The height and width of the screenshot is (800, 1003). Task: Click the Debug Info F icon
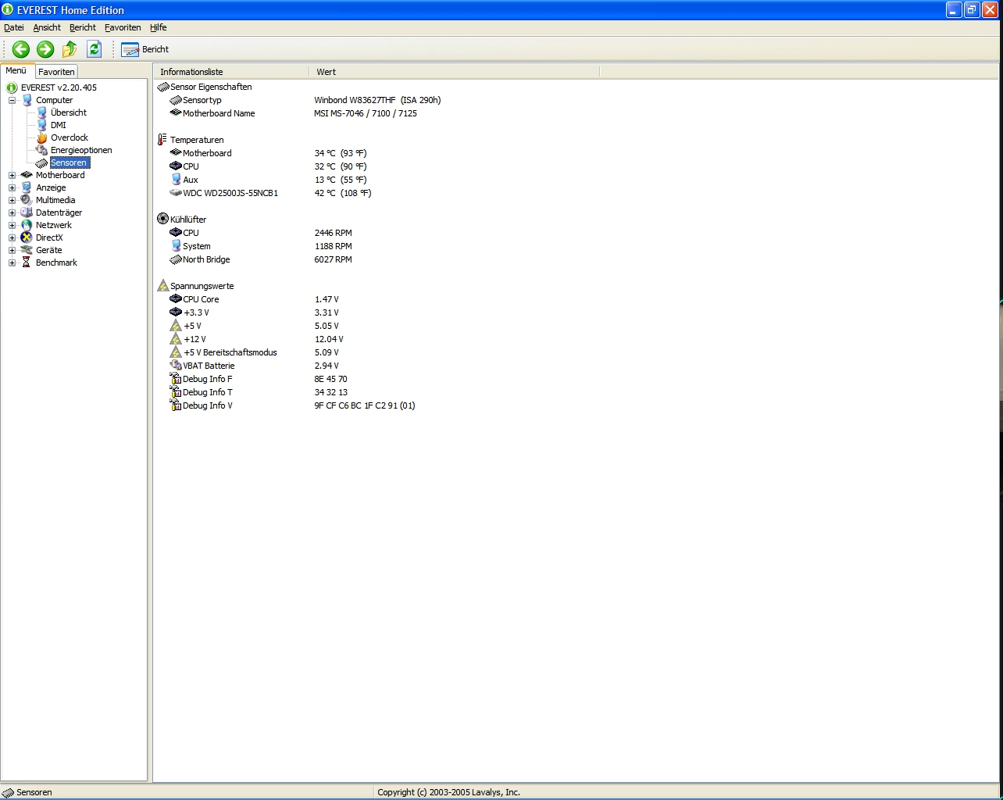click(176, 379)
